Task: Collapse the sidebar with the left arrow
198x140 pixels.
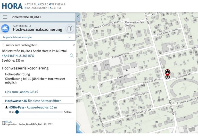Action: [78, 17]
